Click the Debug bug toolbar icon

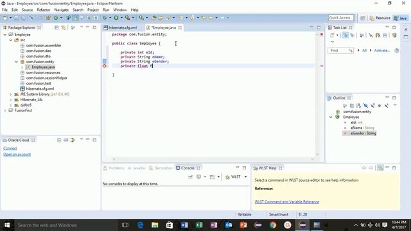click(105, 18)
